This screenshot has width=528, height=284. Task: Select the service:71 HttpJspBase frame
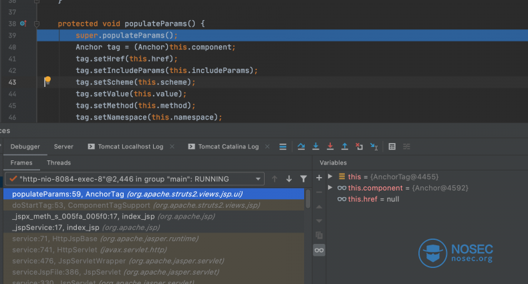154,239
